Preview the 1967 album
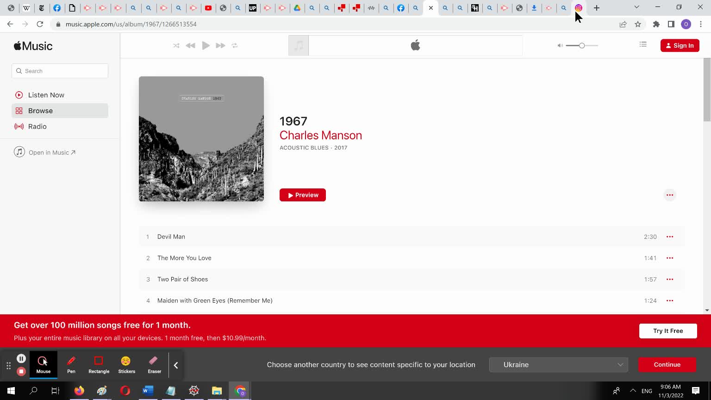This screenshot has width=711, height=400. (x=303, y=195)
